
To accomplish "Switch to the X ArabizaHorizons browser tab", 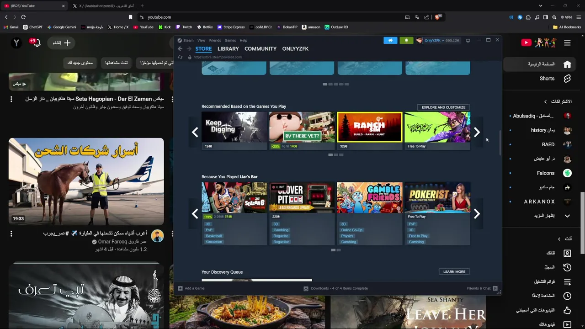I will coord(103,6).
